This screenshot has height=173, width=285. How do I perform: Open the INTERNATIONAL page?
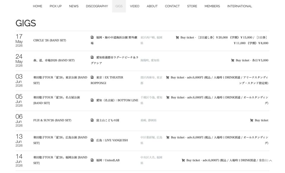240,6
